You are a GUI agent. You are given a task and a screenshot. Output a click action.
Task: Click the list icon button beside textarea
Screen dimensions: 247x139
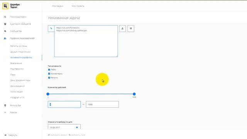coord(131,29)
